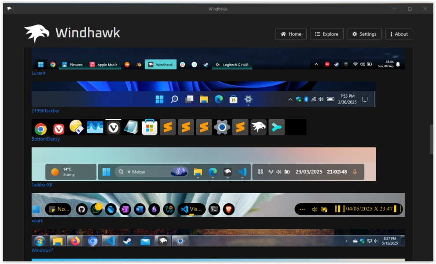Open the TaskbarXII theme link
The width and height of the screenshot is (436, 264).
42,185
